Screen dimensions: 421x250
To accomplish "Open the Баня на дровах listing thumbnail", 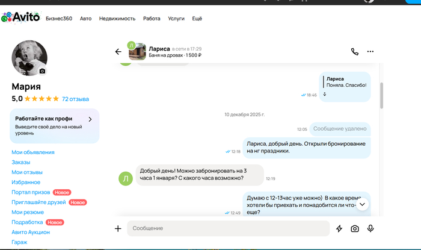I will tap(138, 51).
